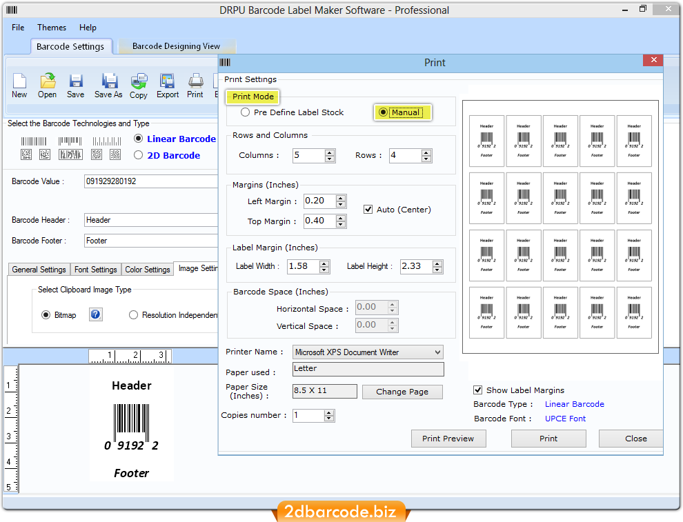Click the Close button in Print dialog
This screenshot has height=522, width=683.
coord(631,439)
